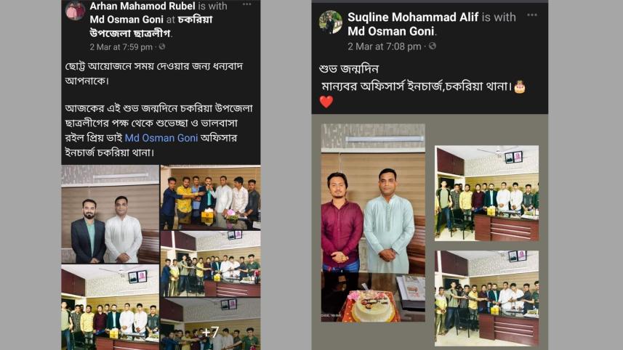The image size is (623, 350).
Task: Open three-dot menu on Suqline's post
Action: (532, 15)
